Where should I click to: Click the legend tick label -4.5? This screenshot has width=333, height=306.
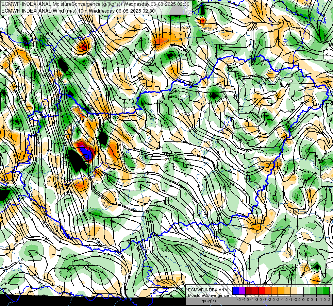pyautogui.click(x=245, y=300)
